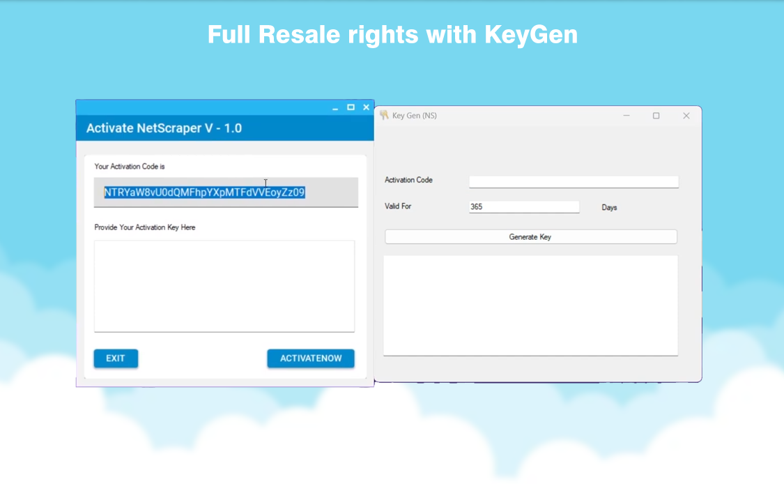Screen dimensions: 784x484
Task: Close the Activate NetScraper window
Action: (366, 107)
